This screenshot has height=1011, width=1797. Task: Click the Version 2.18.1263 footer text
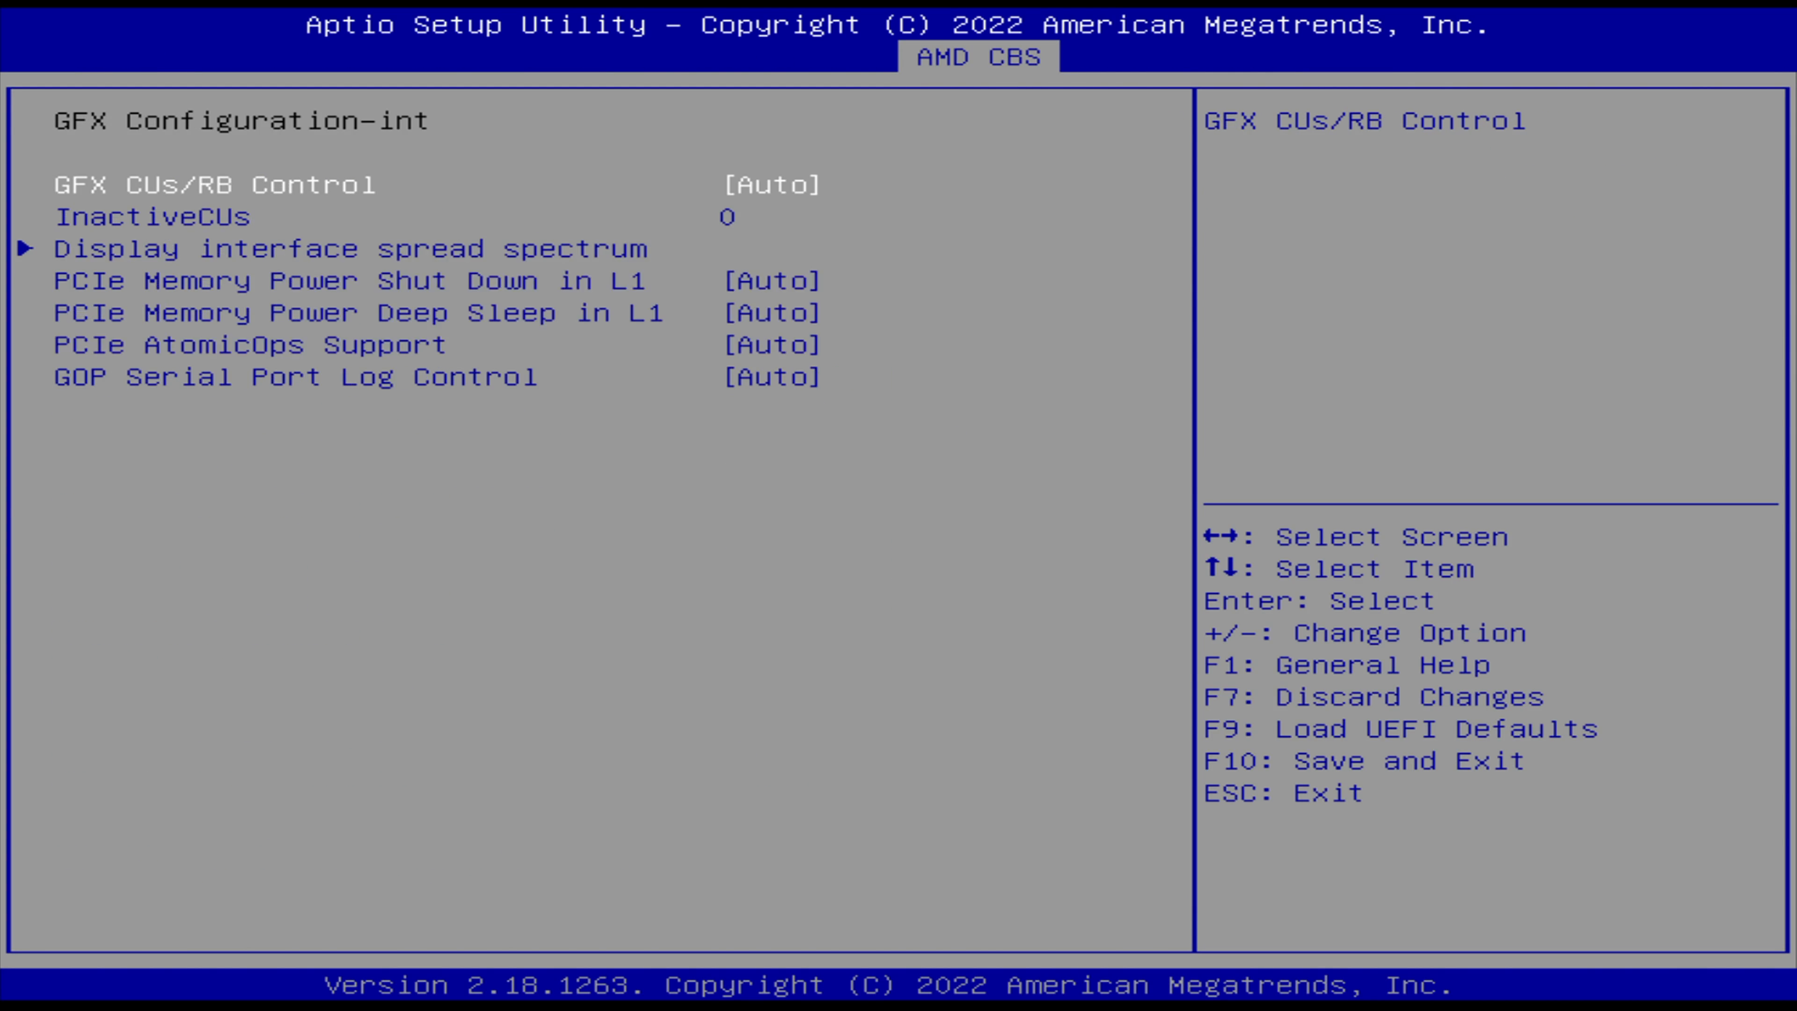coord(888,985)
